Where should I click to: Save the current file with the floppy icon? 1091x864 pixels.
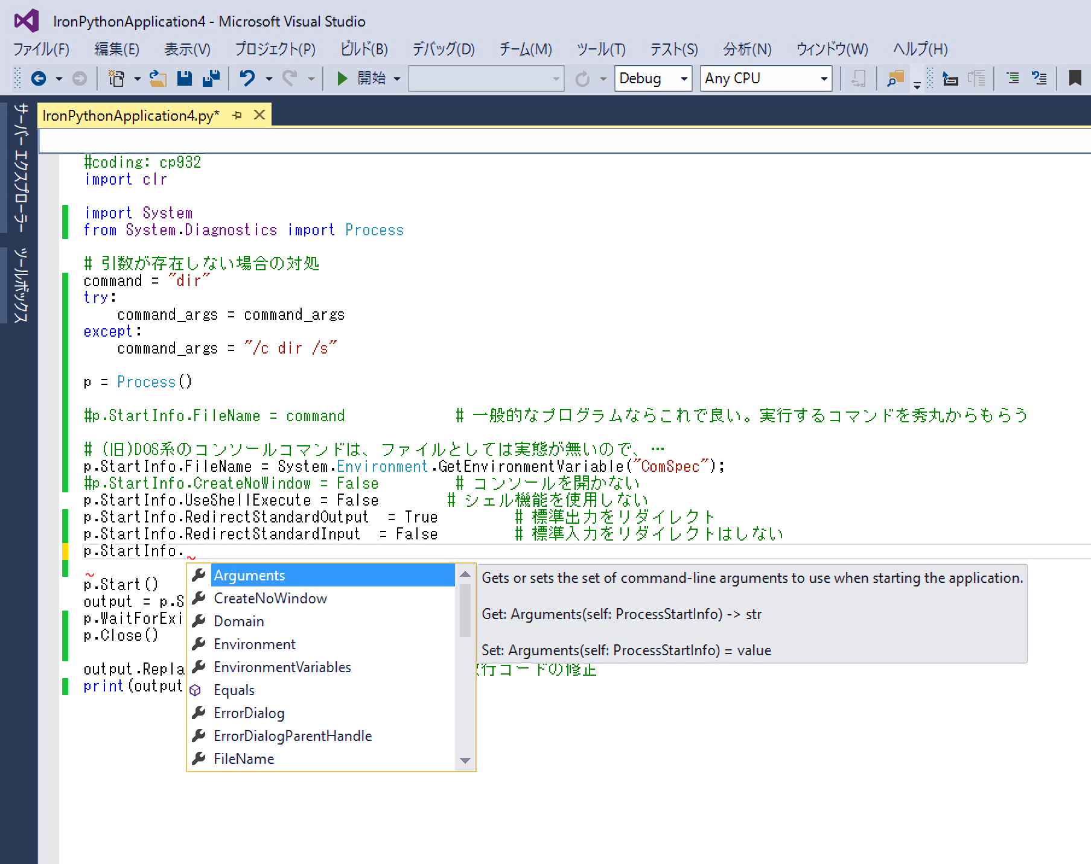tap(185, 78)
